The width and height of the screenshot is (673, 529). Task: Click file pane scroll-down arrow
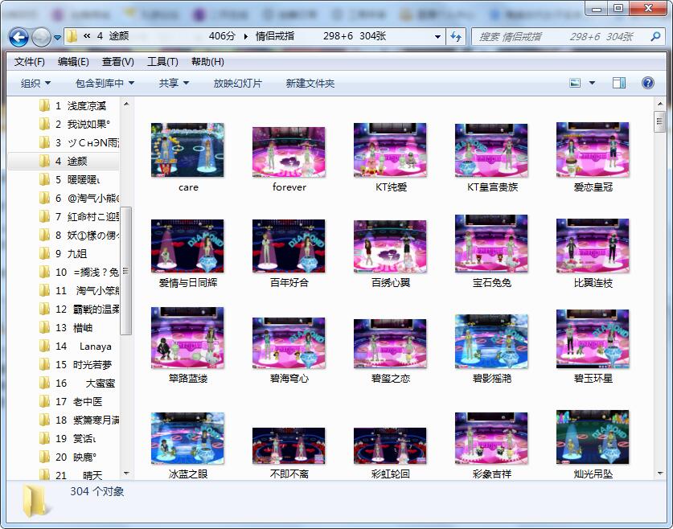tap(659, 474)
